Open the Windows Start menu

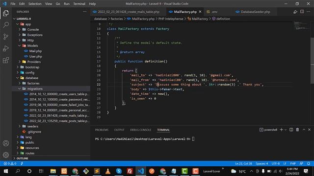click(6, 171)
